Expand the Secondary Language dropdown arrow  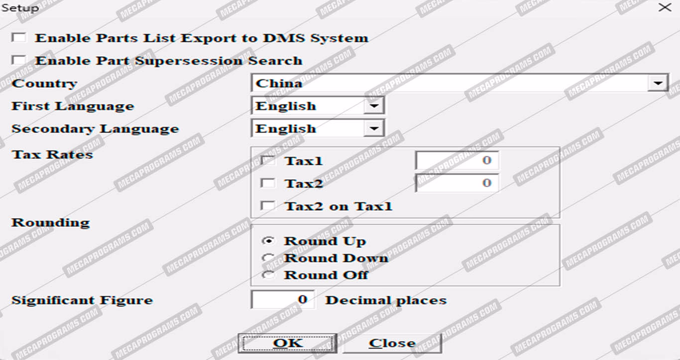[374, 129]
